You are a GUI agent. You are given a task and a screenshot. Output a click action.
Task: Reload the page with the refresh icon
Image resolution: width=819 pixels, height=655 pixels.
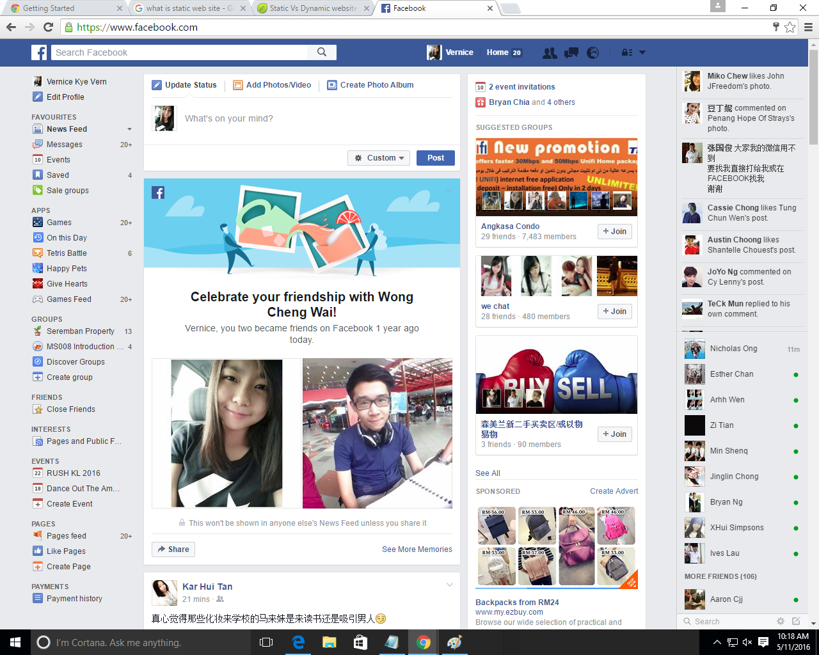point(48,28)
